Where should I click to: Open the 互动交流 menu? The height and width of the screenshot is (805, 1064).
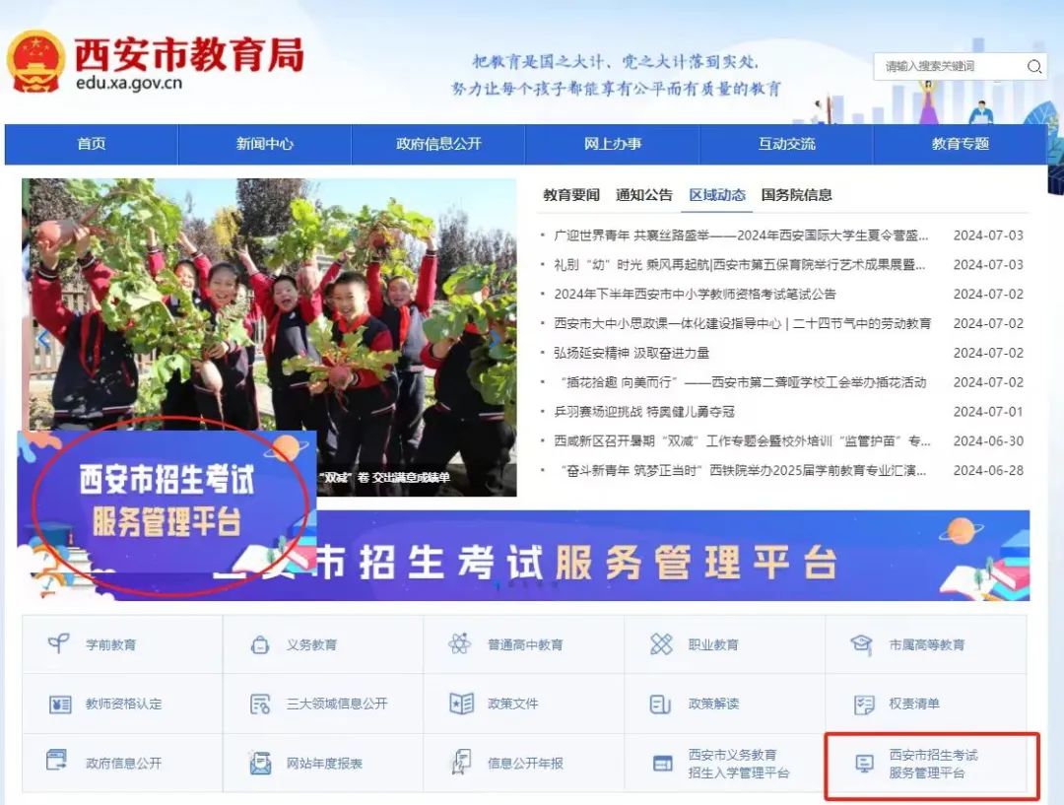tap(785, 144)
